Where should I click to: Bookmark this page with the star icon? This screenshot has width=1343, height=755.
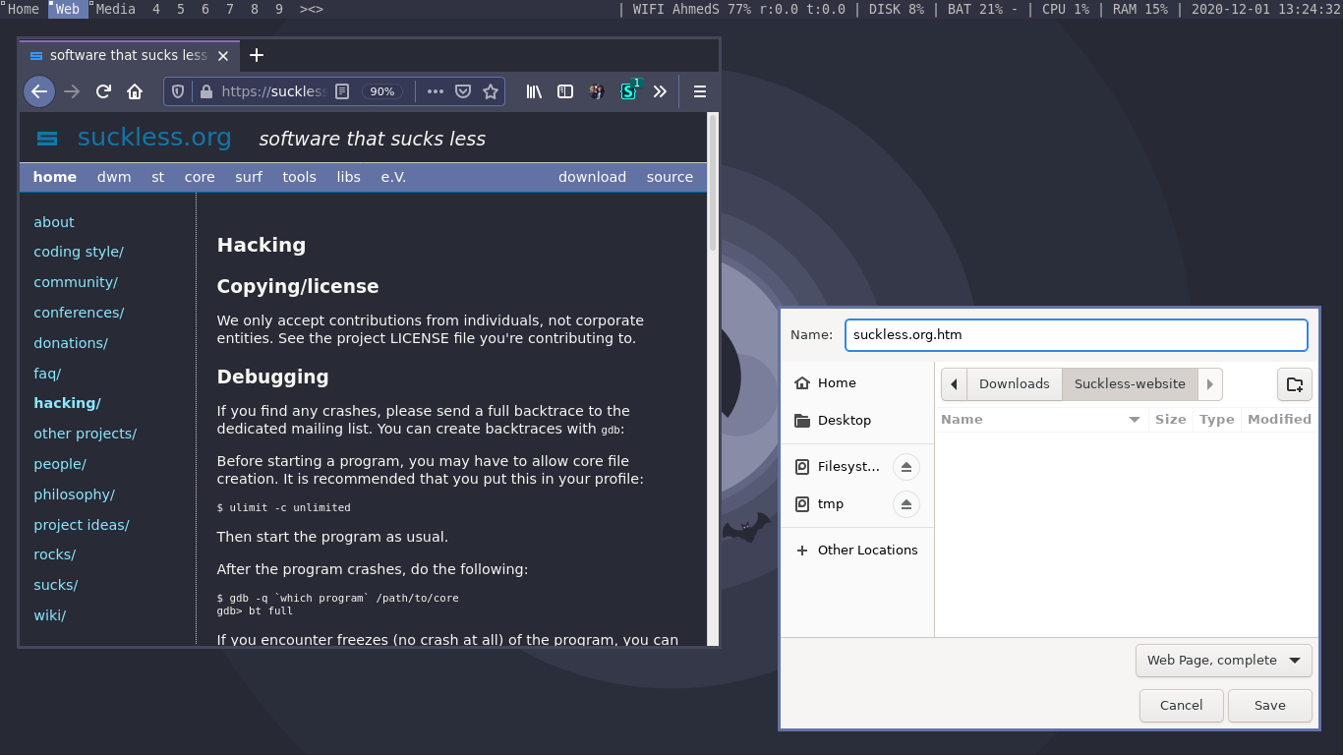click(x=491, y=91)
